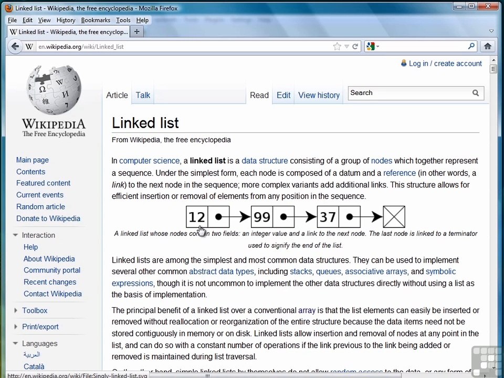Switch to the Article tab
Screen dimensions: 504x378
(x=117, y=95)
